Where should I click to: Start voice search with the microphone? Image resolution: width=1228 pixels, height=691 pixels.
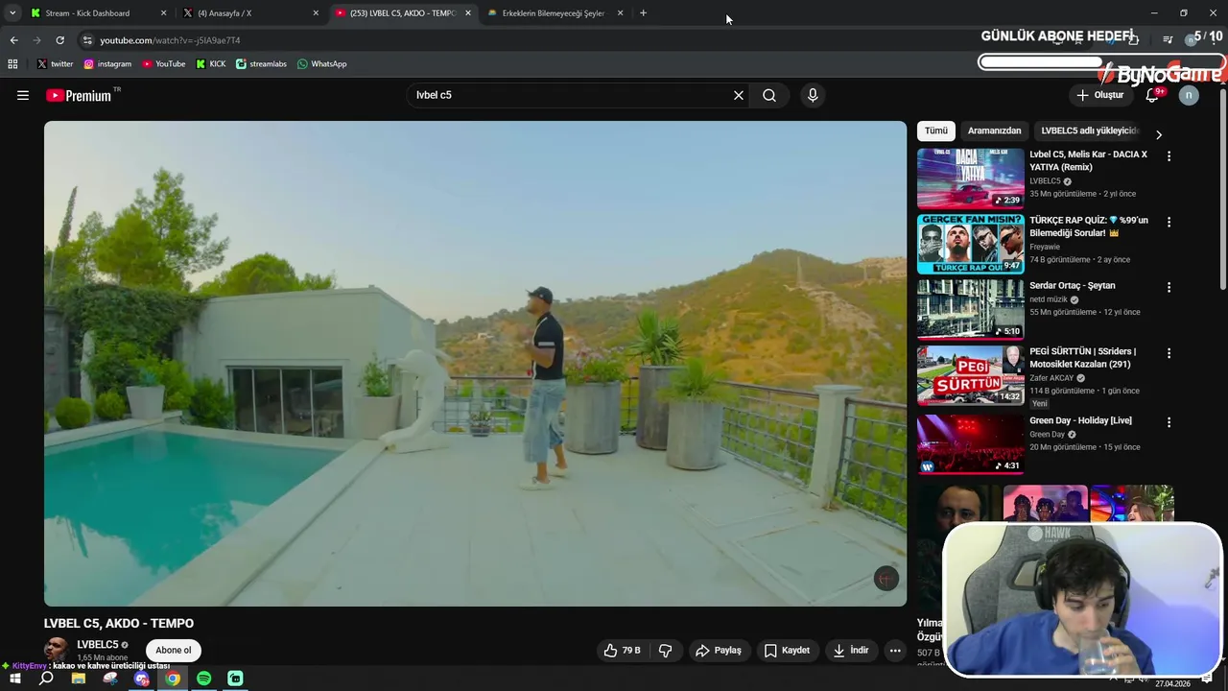point(813,95)
